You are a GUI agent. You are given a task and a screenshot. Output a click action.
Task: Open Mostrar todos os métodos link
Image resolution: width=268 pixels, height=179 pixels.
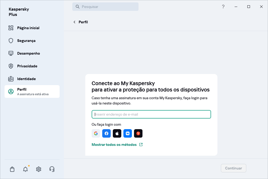coord(114,145)
